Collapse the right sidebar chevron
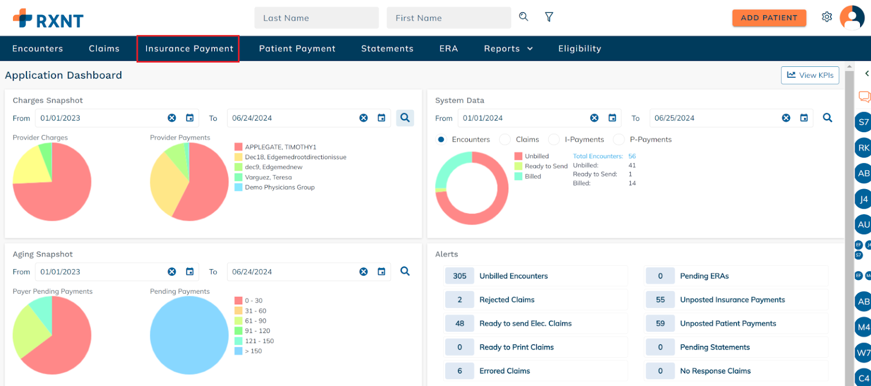Viewport: 871px width, 386px height. point(867,74)
